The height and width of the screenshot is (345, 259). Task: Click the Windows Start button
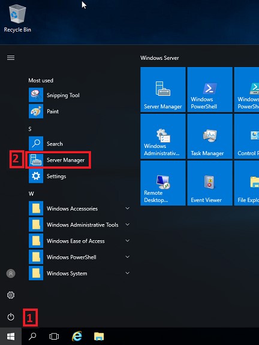click(11, 337)
